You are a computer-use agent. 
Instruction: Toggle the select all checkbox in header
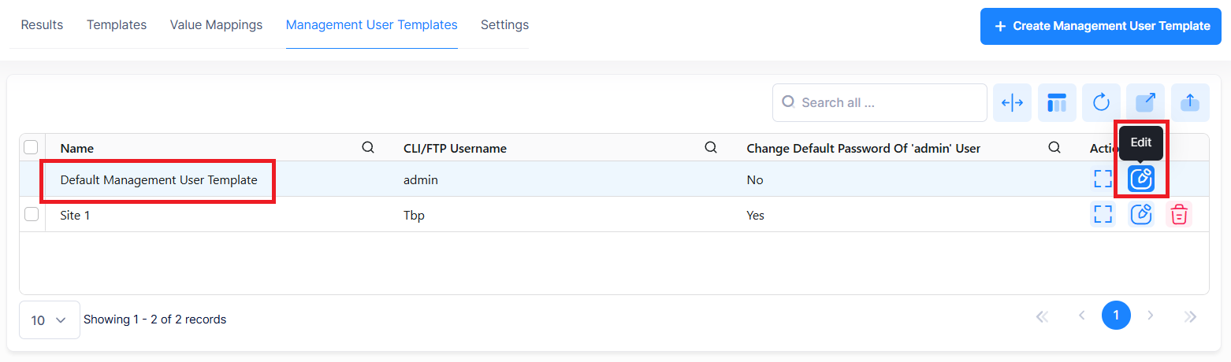(32, 147)
